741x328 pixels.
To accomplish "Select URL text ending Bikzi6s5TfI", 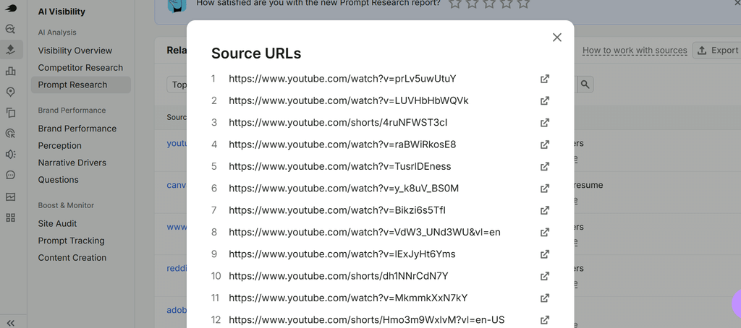I will pos(337,210).
